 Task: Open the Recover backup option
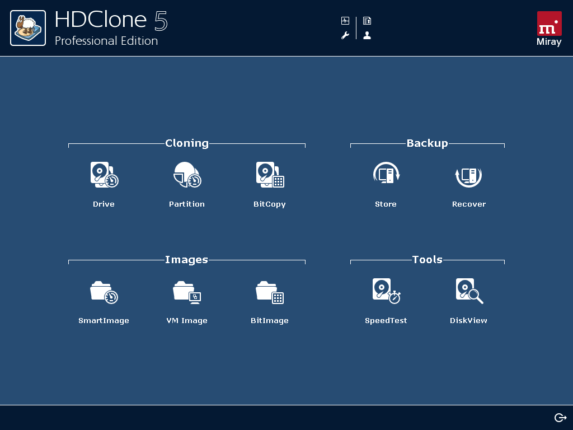click(469, 176)
